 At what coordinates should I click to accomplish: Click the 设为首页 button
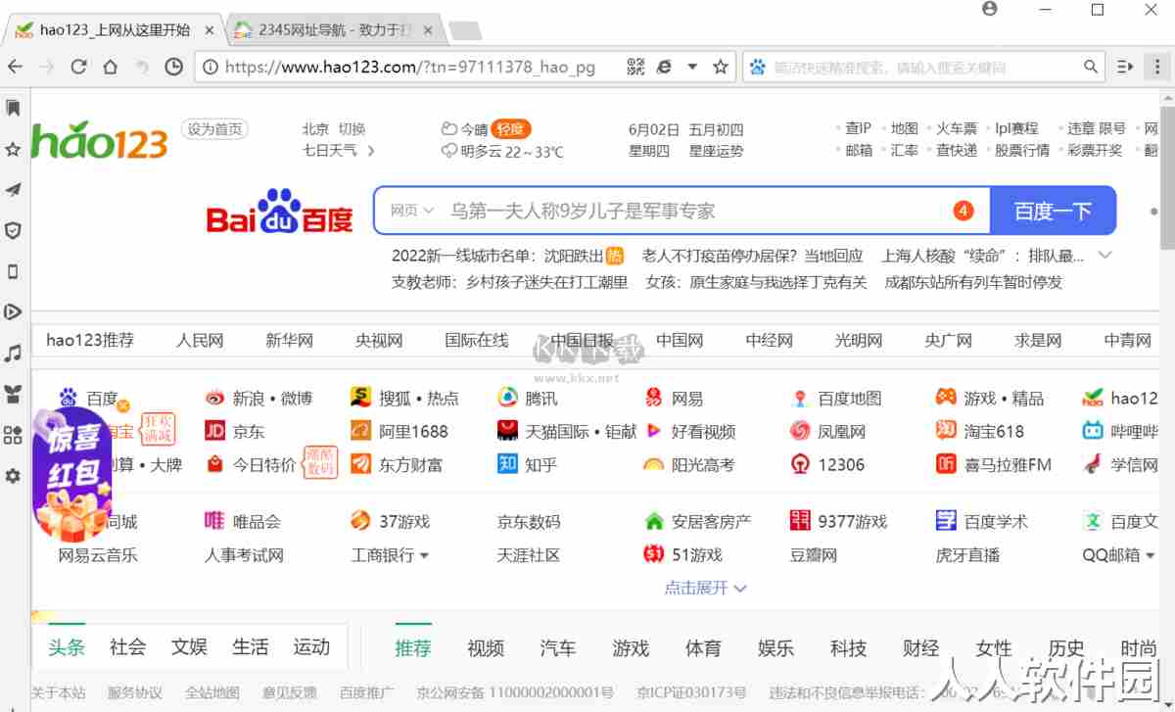pos(214,129)
